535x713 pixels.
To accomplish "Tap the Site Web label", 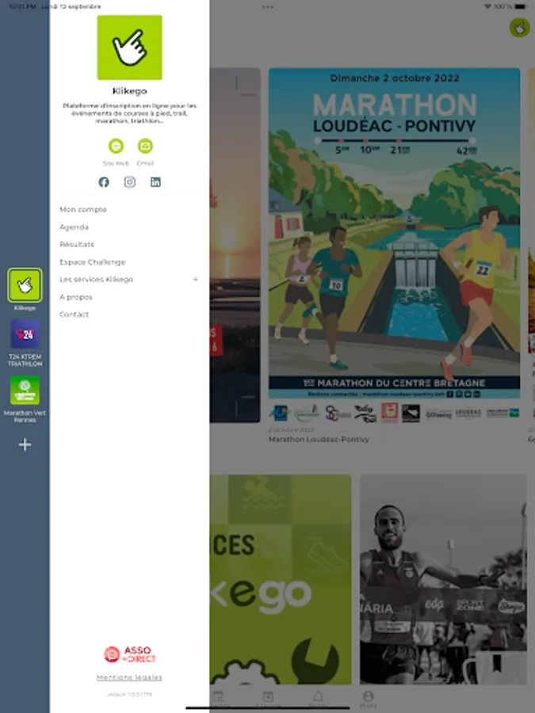I will tap(116, 163).
